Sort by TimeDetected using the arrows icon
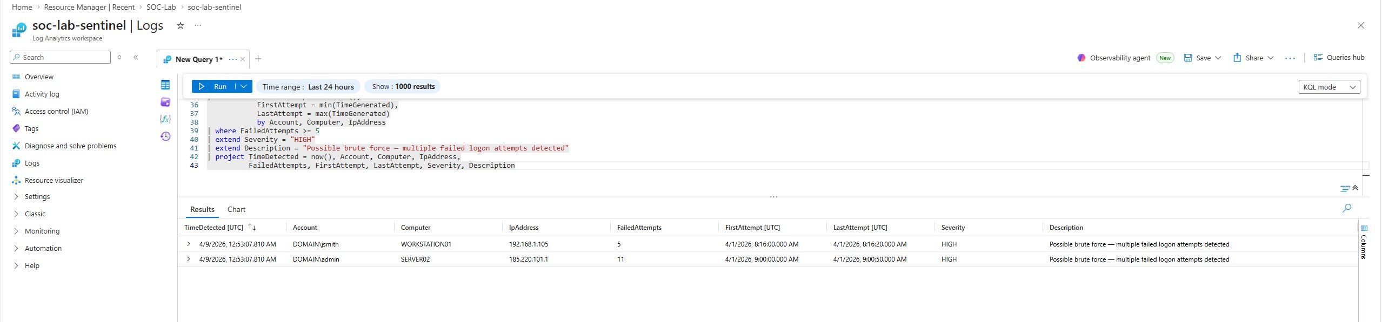Viewport: 1382px width, 322px height. pyautogui.click(x=252, y=228)
